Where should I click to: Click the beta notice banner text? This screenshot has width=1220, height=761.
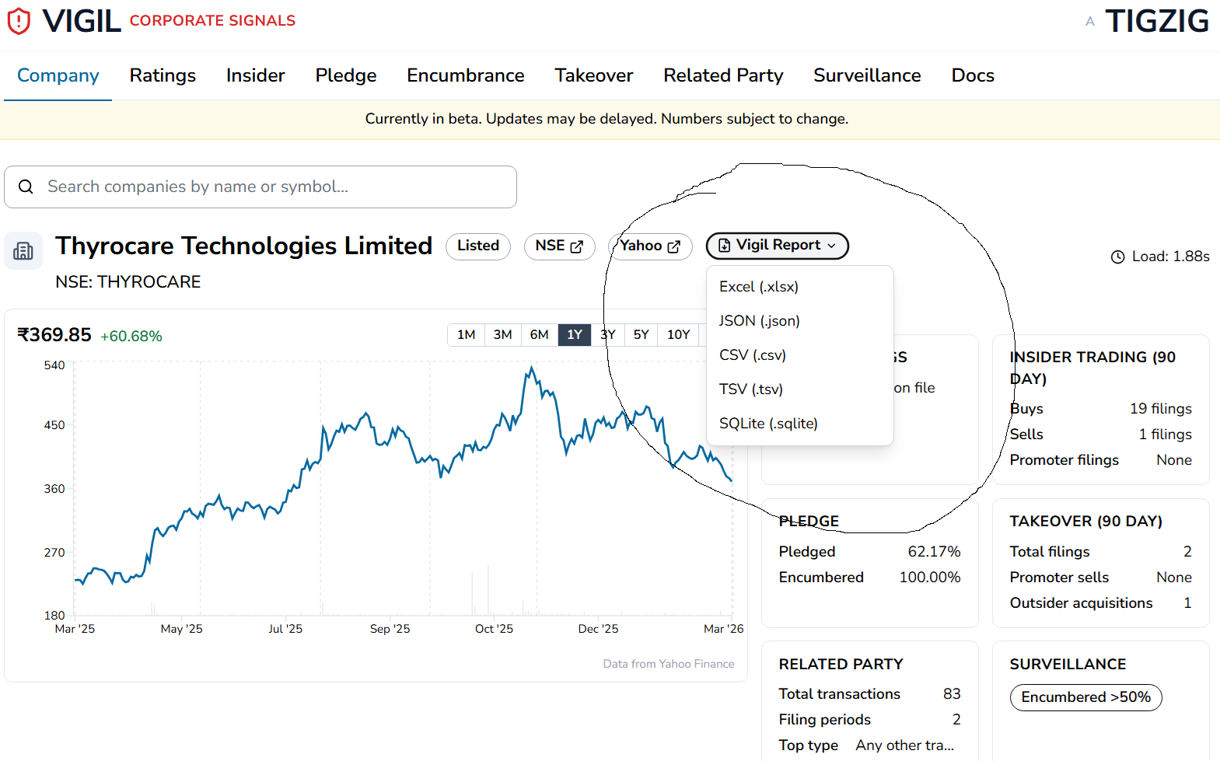(x=607, y=119)
